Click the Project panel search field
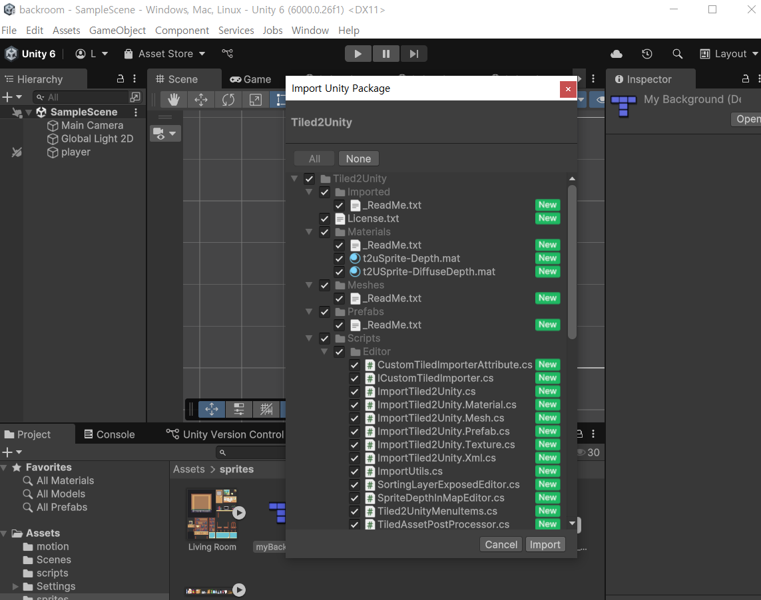The height and width of the screenshot is (600, 761). (251, 452)
